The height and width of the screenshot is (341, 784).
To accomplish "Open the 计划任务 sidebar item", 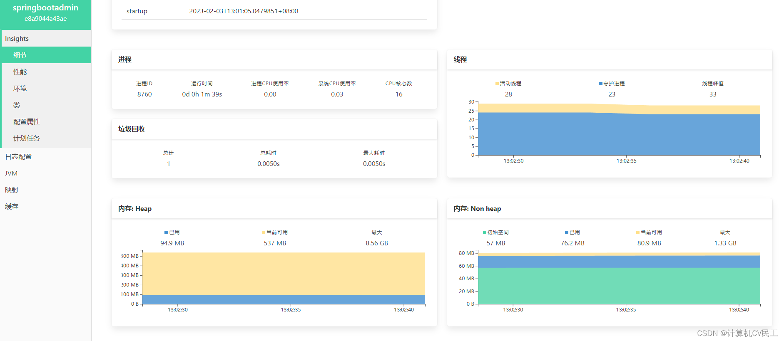I will pyautogui.click(x=46, y=138).
